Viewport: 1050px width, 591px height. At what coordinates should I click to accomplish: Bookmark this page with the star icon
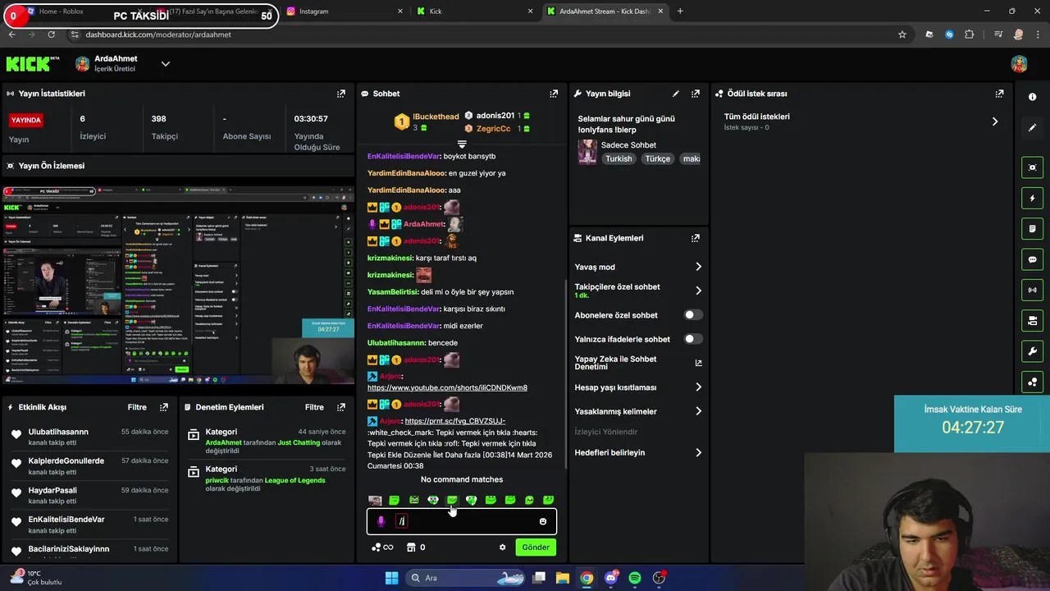pos(902,34)
